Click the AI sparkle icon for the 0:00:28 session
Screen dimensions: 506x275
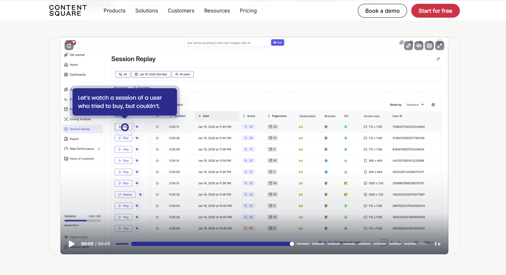(137, 217)
